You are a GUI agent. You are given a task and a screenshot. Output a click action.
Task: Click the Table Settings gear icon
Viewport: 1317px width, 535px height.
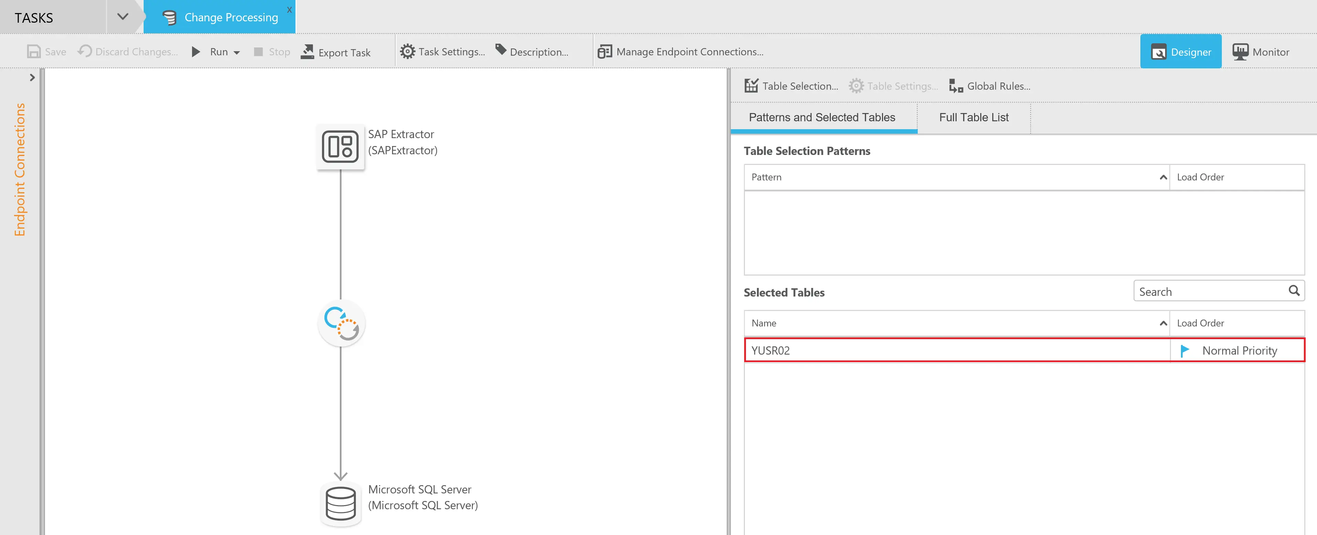click(x=856, y=86)
